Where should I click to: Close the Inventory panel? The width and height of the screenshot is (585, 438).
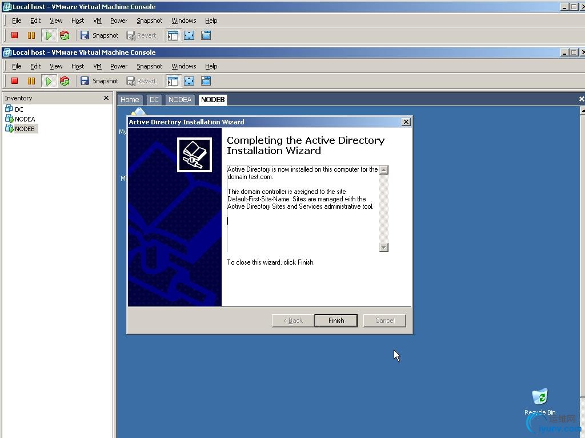point(106,98)
